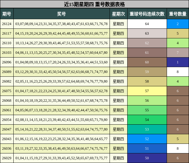
Task: Select period number 26110
Action: pos(7,43)
